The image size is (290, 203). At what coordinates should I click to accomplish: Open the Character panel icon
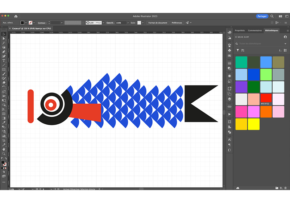[229, 140]
